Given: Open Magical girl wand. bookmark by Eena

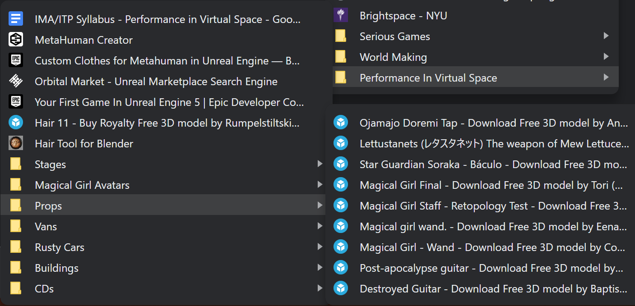Looking at the screenshot, I should coord(480,227).
